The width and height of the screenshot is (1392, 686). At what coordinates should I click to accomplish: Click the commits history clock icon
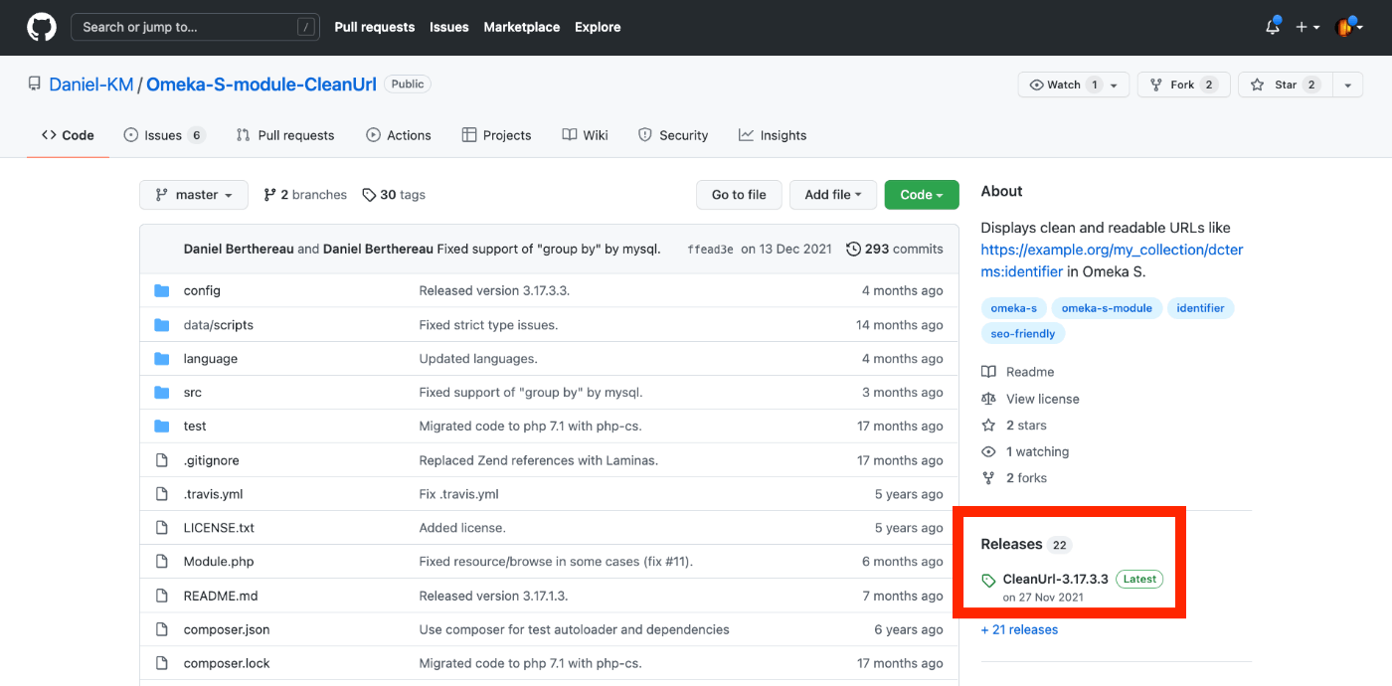[x=853, y=250]
